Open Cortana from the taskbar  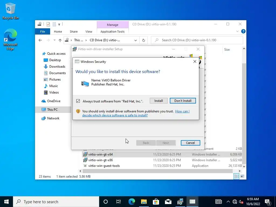pyautogui.click(x=105, y=202)
